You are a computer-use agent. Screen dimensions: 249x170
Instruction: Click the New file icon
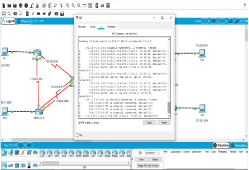(x=4, y=6)
